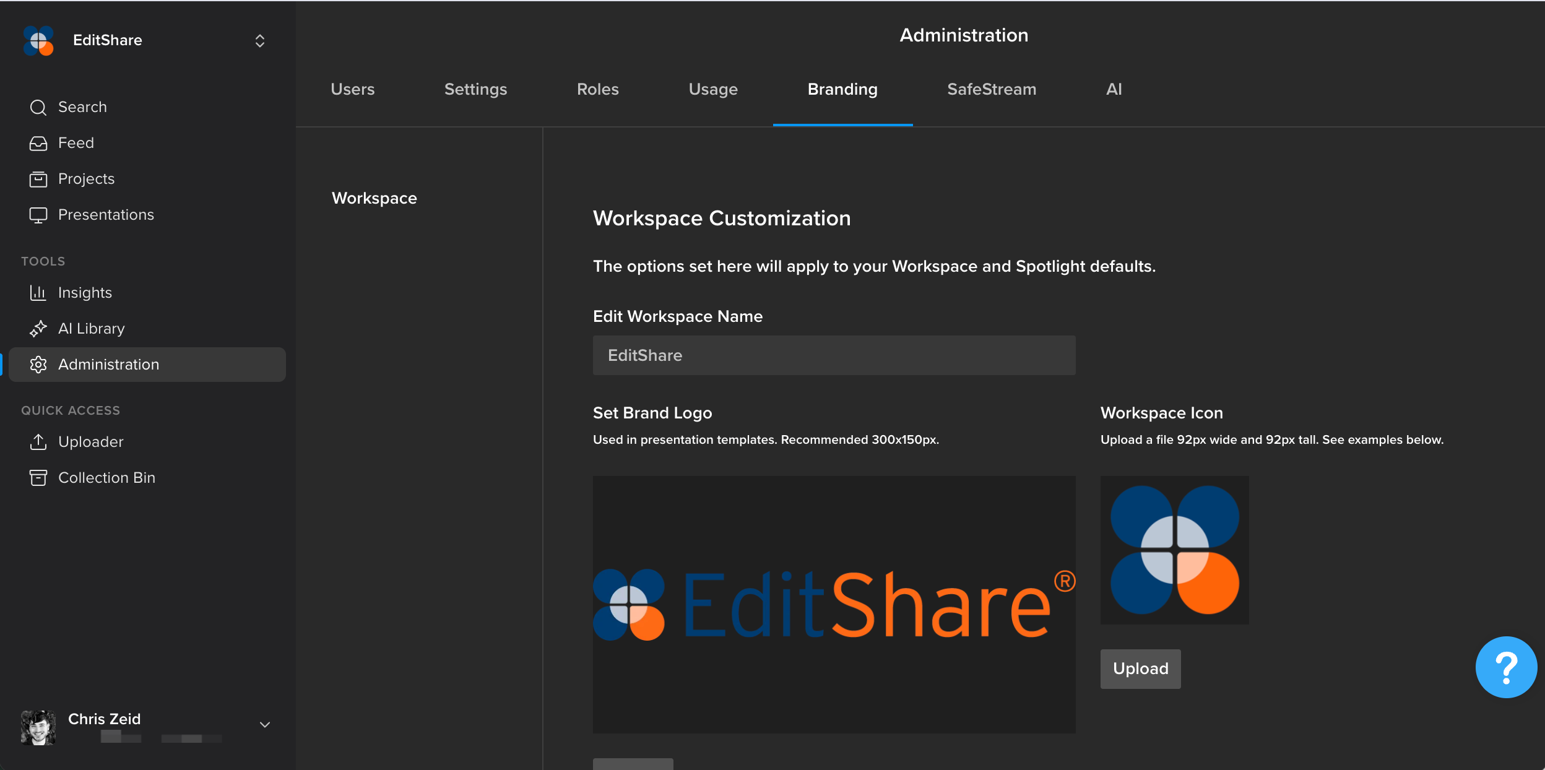Image resolution: width=1545 pixels, height=770 pixels.
Task: Go to the Usage tab
Action: click(x=713, y=89)
